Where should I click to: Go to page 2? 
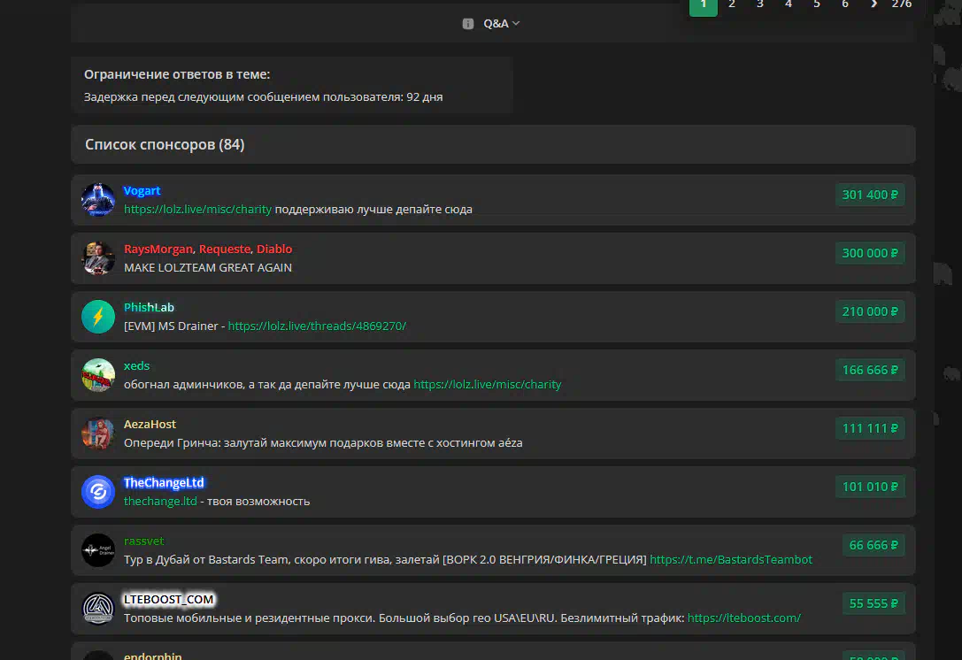732,4
